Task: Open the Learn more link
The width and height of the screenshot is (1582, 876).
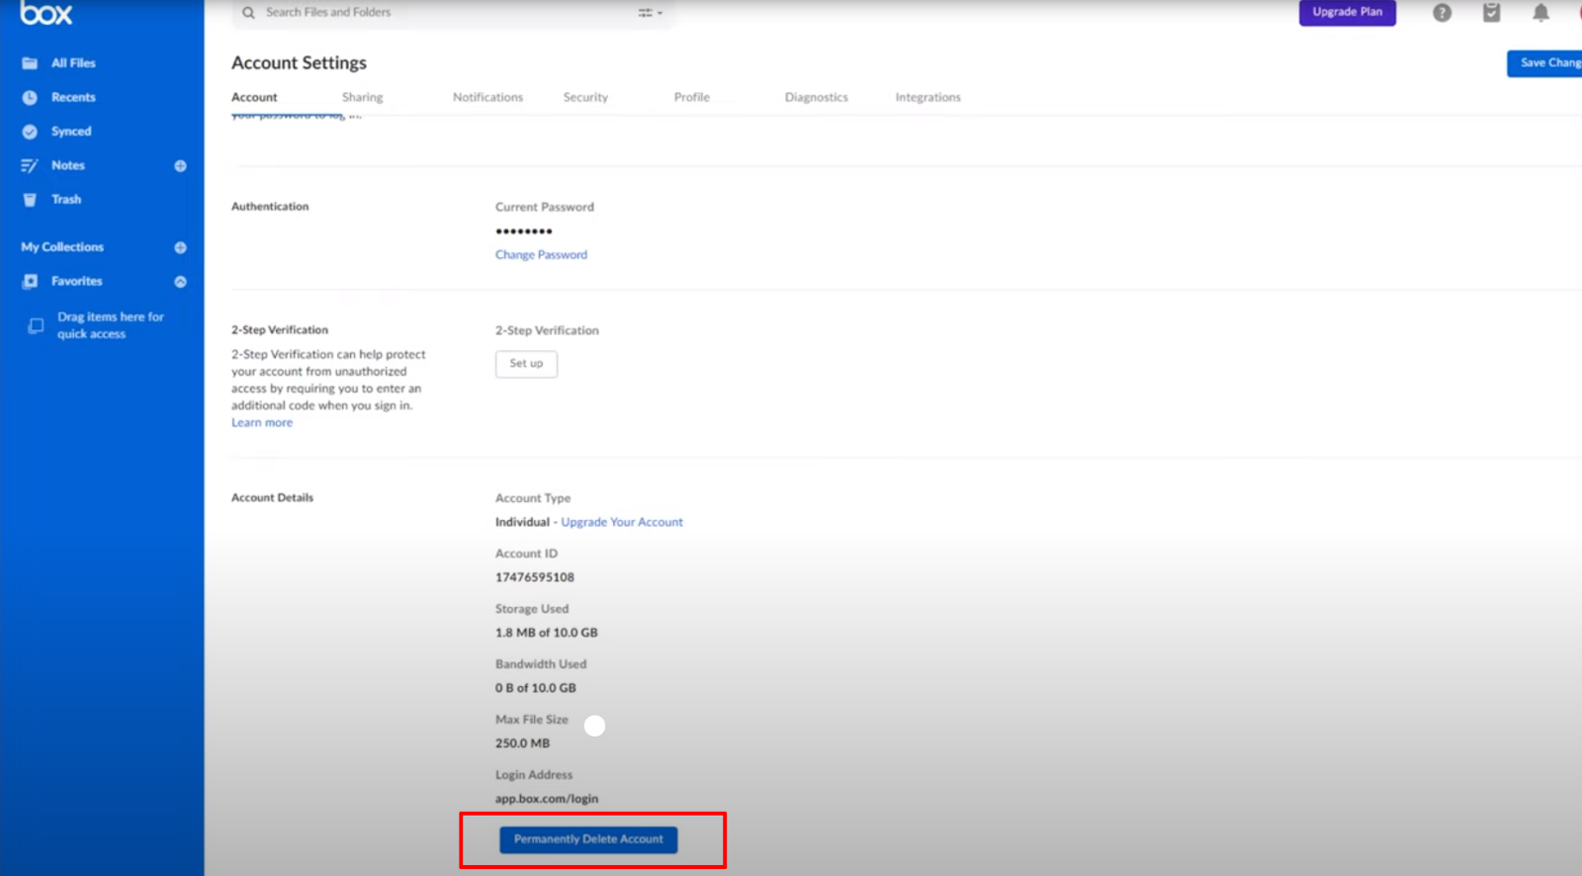Action: (262, 423)
